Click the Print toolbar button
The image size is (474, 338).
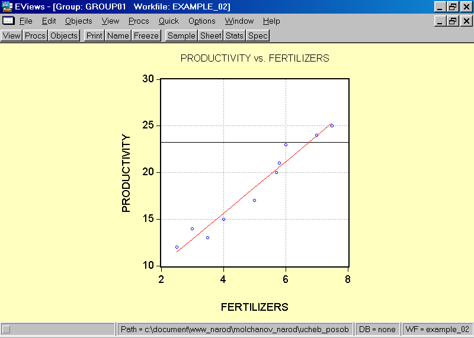point(94,36)
